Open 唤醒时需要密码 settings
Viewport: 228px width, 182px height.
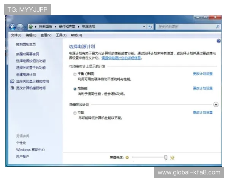(x=27, y=54)
